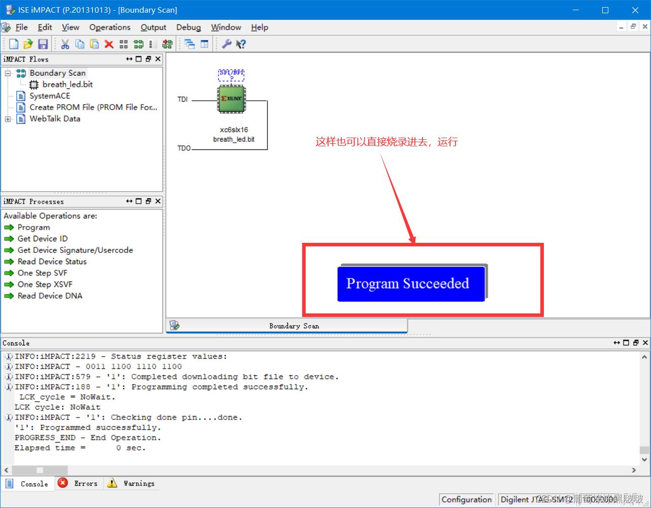651x508 pixels.
Task: Click the What's This help icon
Action: pyautogui.click(x=241, y=44)
